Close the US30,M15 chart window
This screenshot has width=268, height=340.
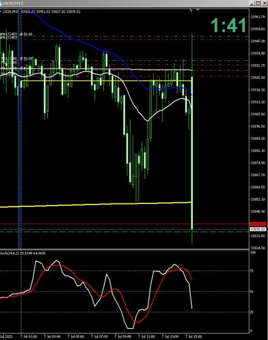coord(265,3)
